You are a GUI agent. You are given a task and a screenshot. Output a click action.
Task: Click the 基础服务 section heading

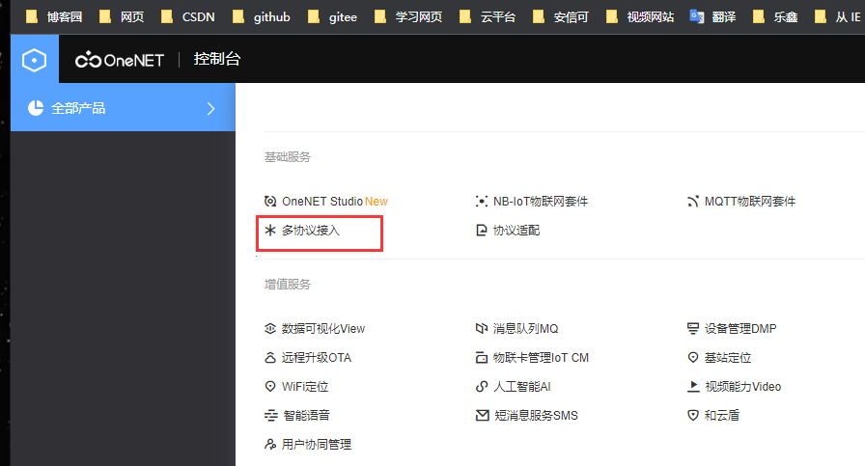click(x=288, y=157)
